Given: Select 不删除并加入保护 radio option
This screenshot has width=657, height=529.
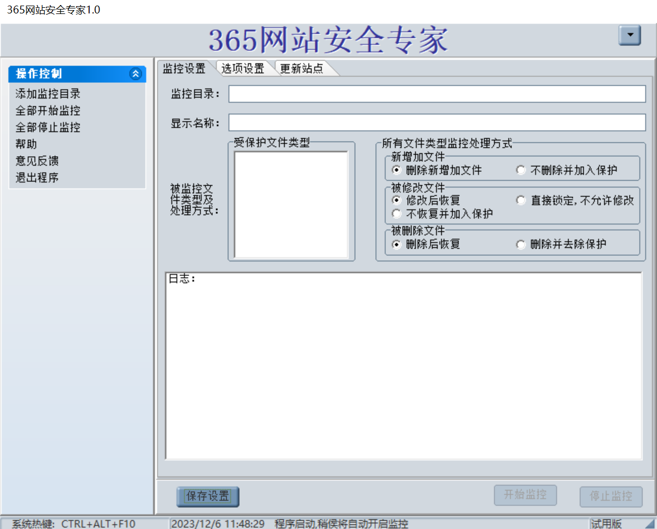Looking at the screenshot, I should [567, 170].
